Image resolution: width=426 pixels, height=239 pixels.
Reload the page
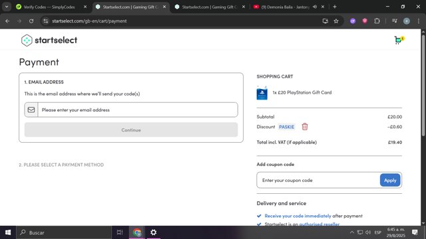click(x=31, y=21)
